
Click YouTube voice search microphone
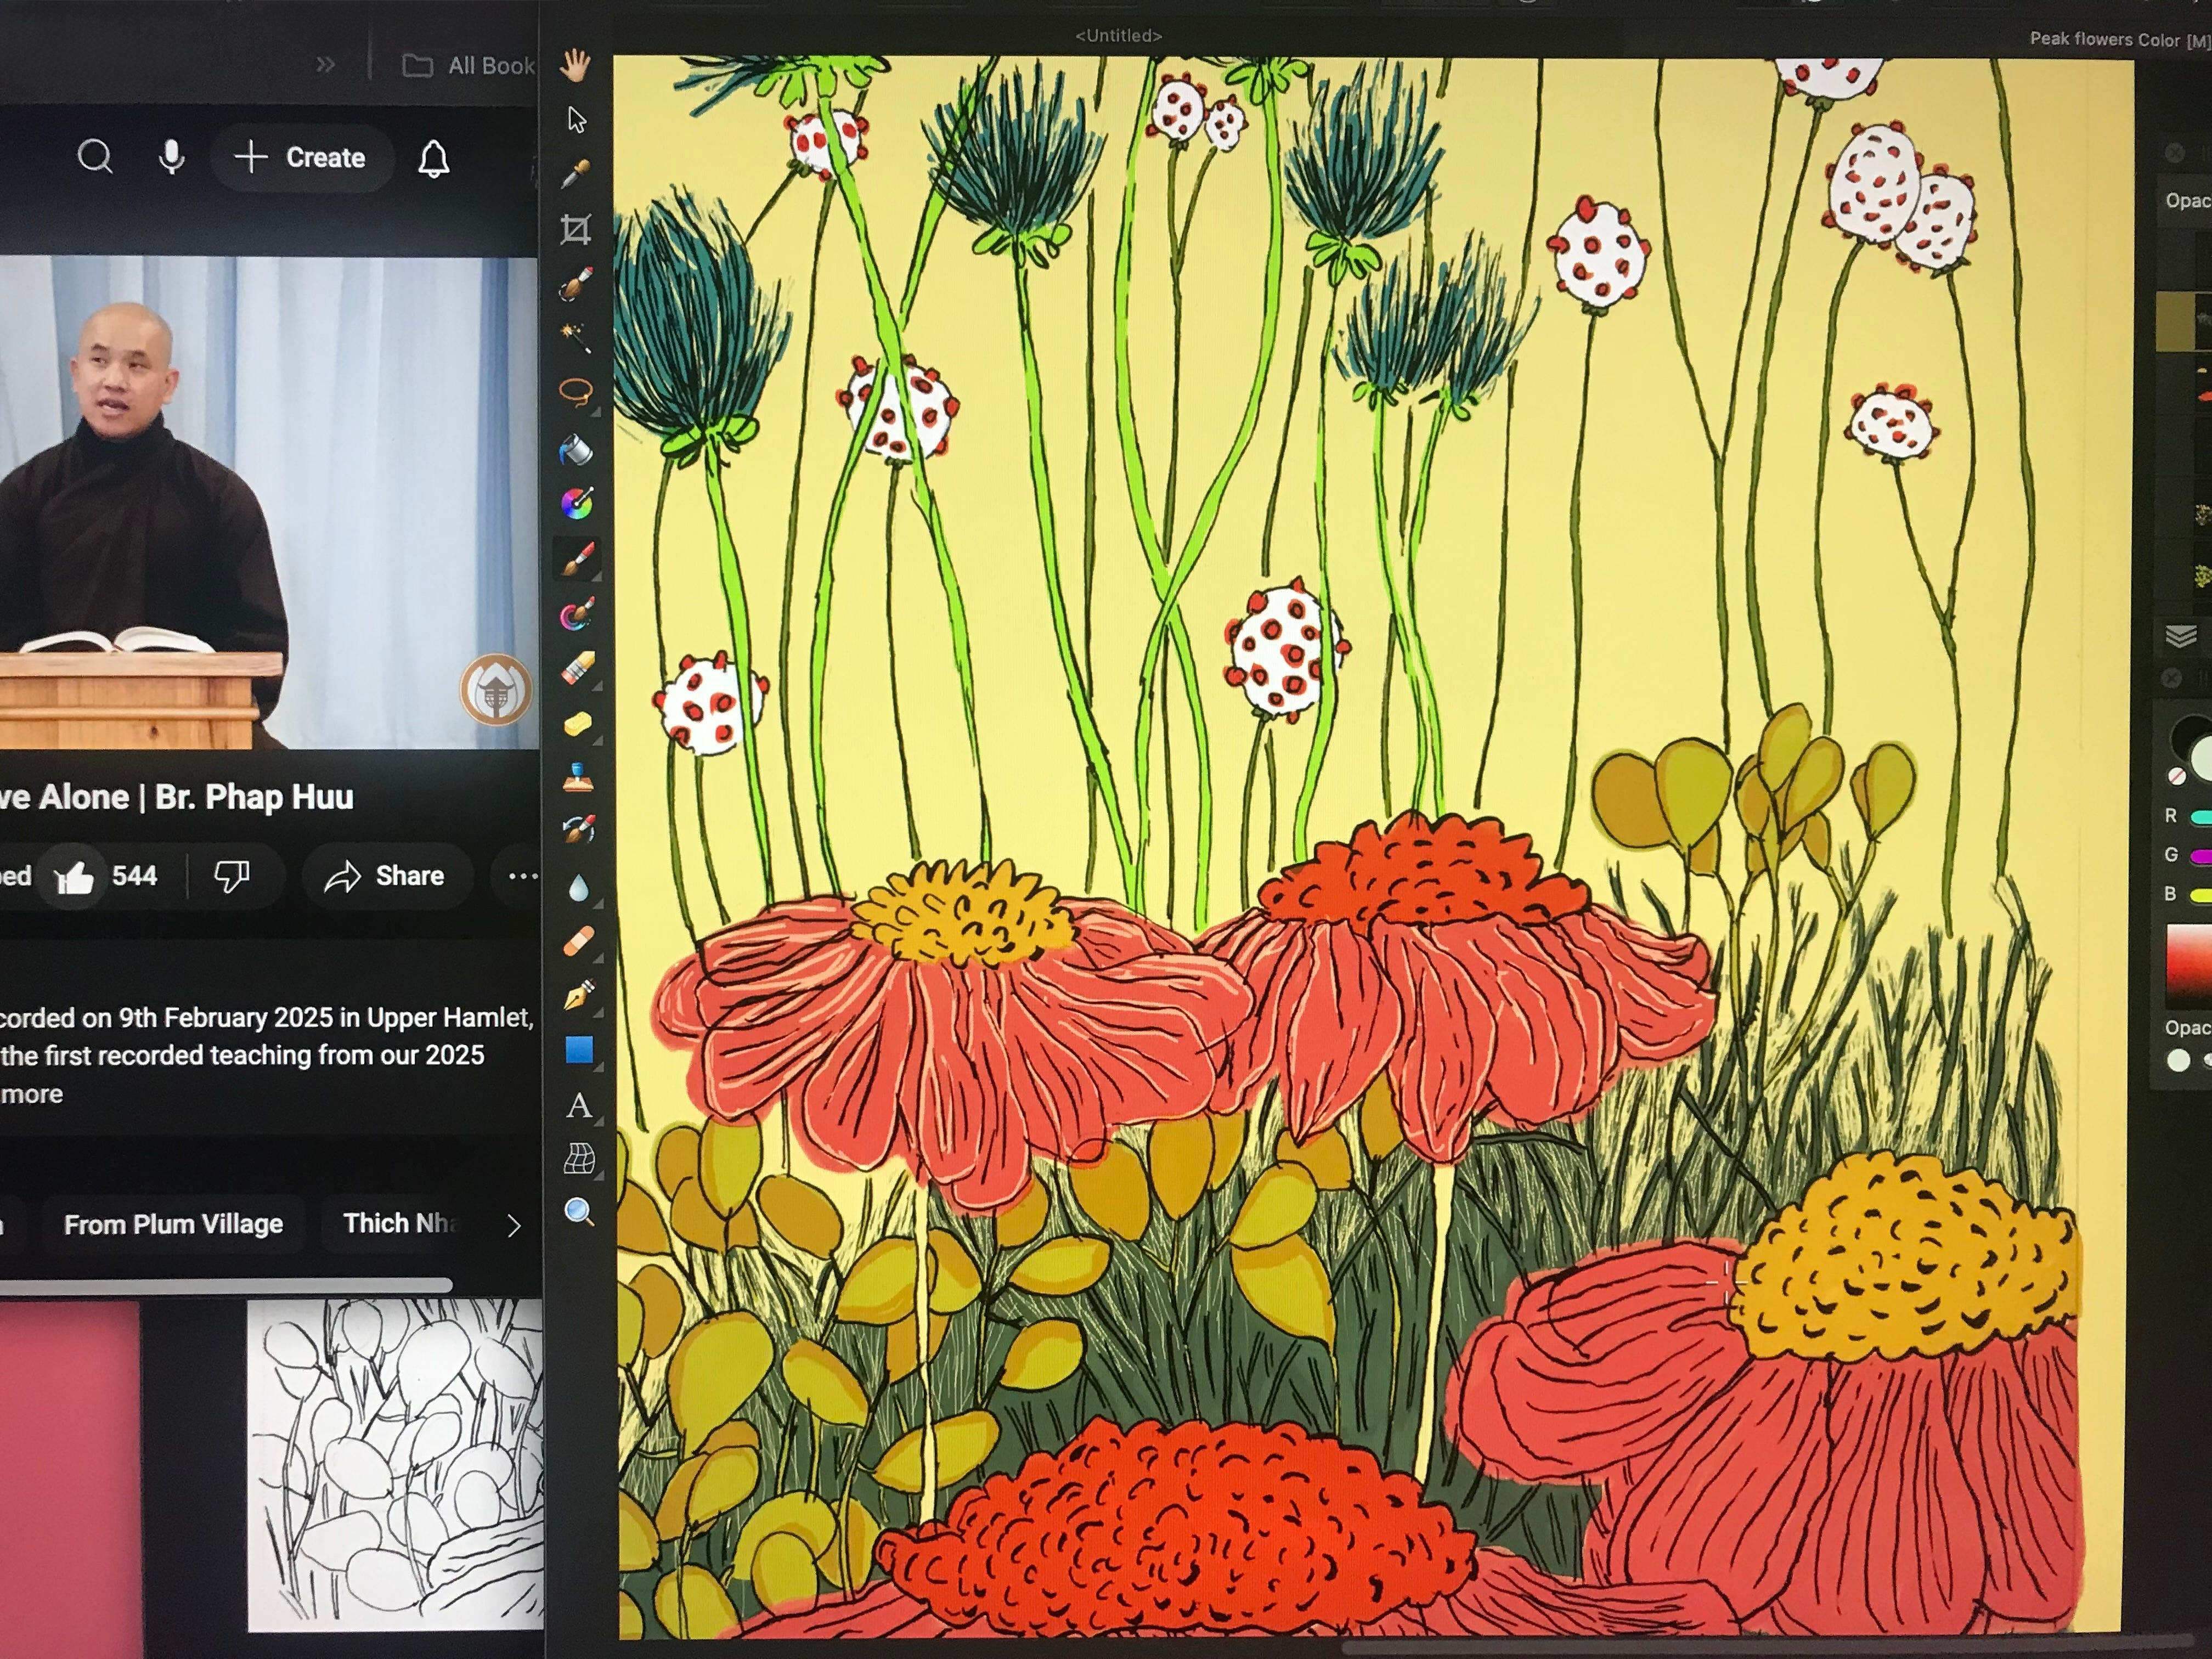click(171, 157)
